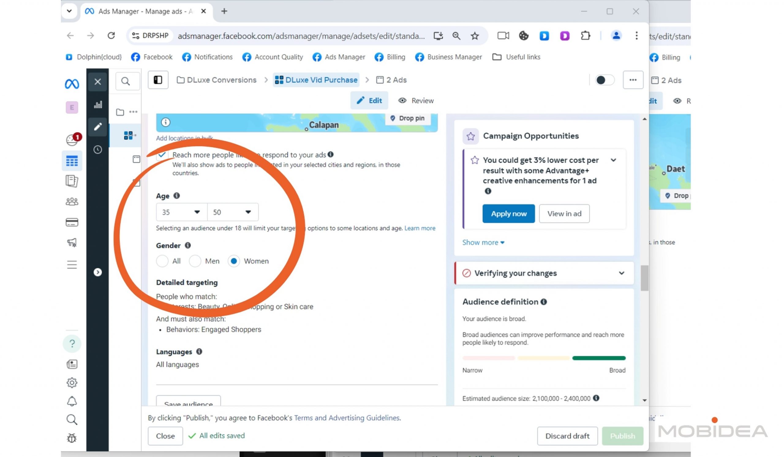Toggle the ad set on/off switch
This screenshot has height=457, width=784.
click(x=605, y=80)
